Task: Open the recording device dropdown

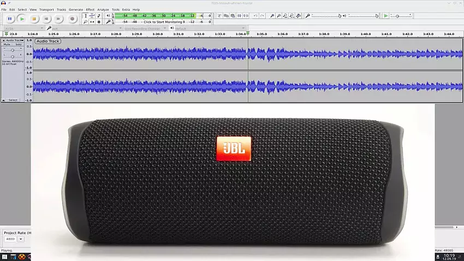Action: tap(87, 28)
